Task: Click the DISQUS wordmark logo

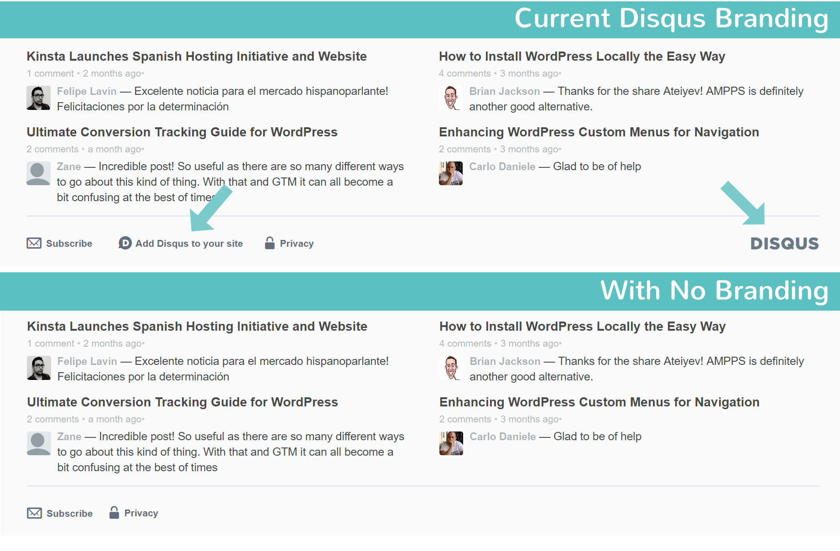Action: [x=784, y=244]
